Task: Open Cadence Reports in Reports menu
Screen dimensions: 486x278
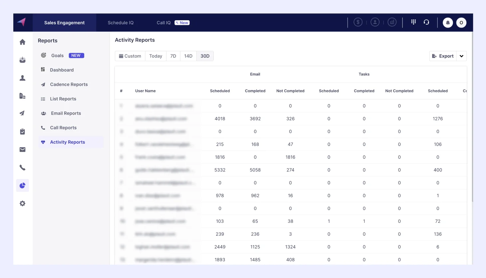Action: click(69, 84)
